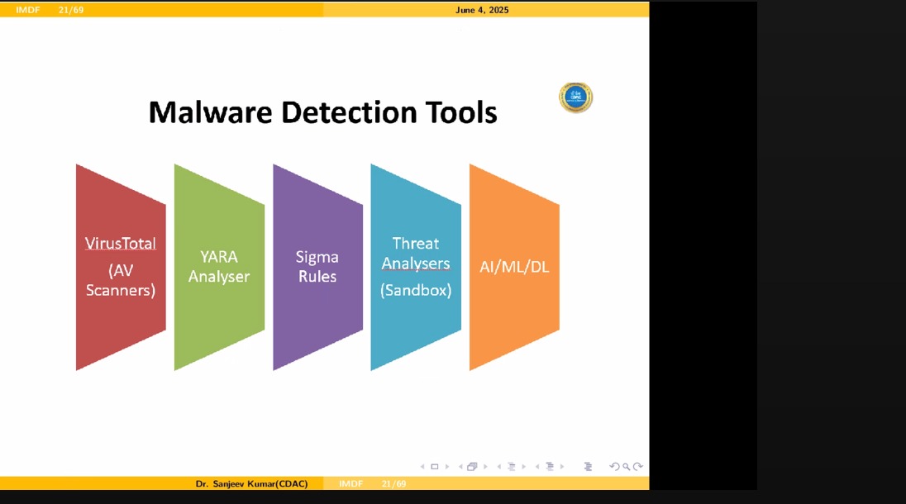Viewport: 906px width, 504px height.
Task: Click the 21/69 page counter in footer
Action: coord(393,483)
